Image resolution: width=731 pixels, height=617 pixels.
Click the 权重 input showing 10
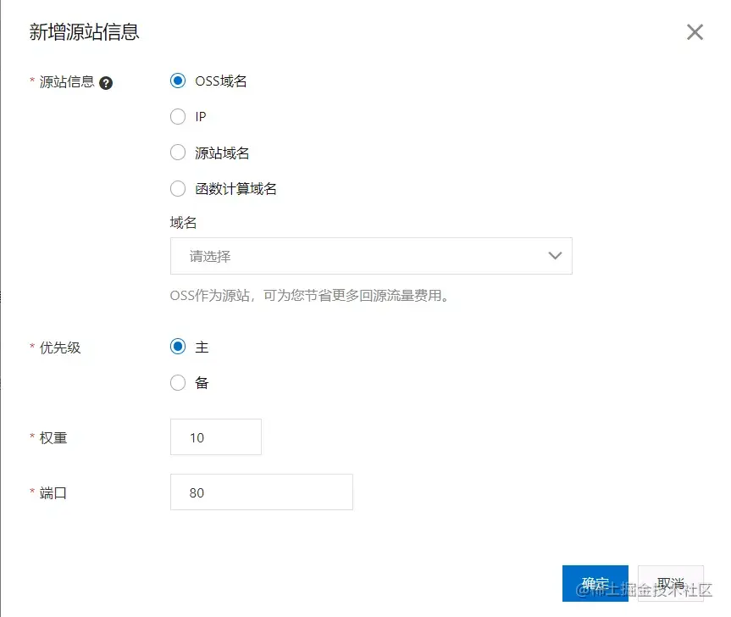[215, 436]
